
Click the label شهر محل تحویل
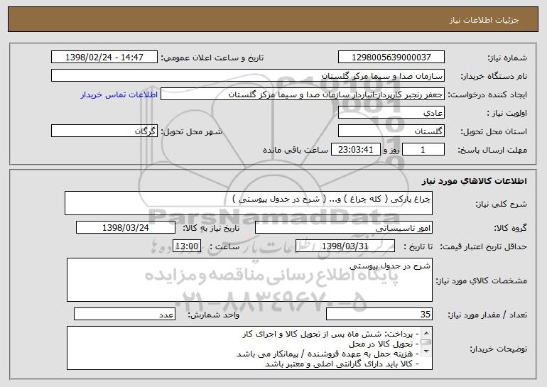(191, 131)
